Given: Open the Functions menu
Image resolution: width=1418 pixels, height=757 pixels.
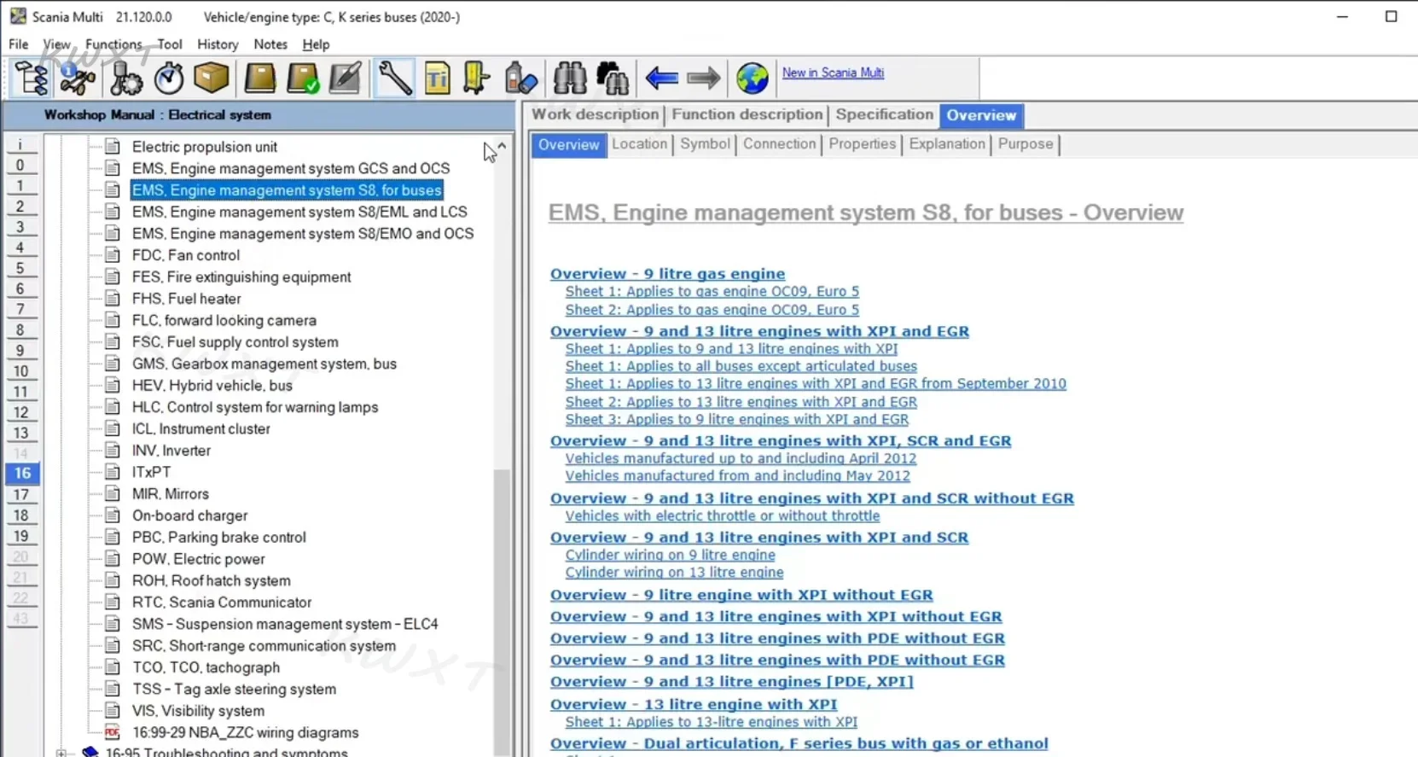Looking at the screenshot, I should pyautogui.click(x=113, y=44).
